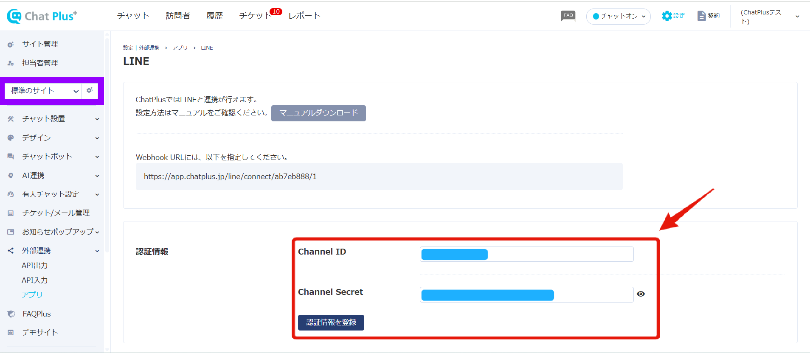Show Channel Secret with eye icon

pos(641,294)
